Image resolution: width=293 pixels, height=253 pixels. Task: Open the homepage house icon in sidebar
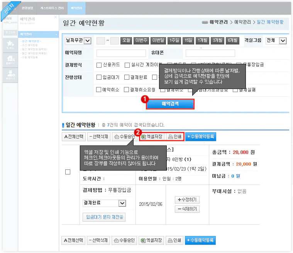(x=10, y=60)
